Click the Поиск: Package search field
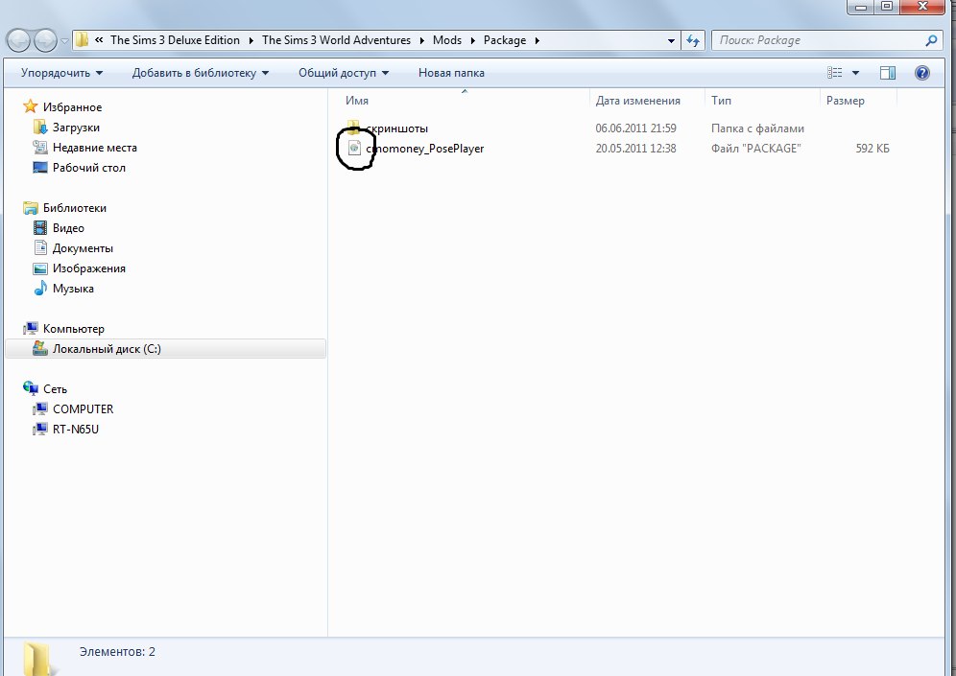The height and width of the screenshot is (676, 956). [x=816, y=40]
